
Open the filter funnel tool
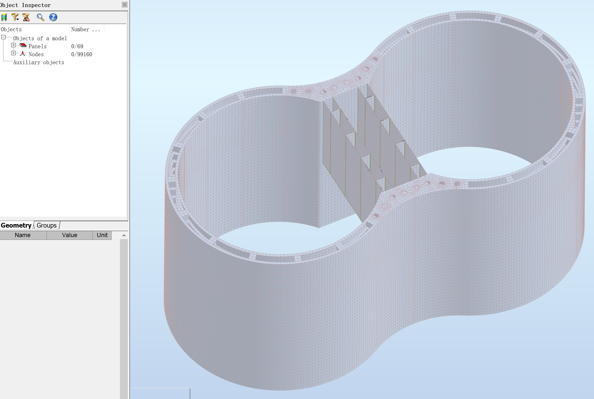(14, 17)
